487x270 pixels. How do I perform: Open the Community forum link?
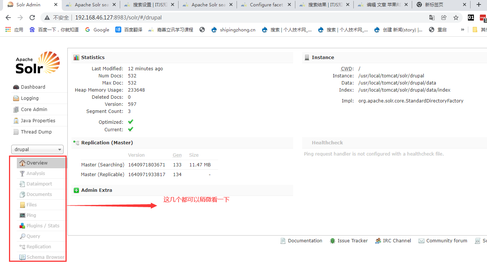pos(443,241)
